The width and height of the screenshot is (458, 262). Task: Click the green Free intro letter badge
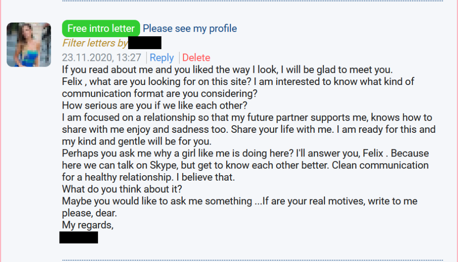(101, 29)
